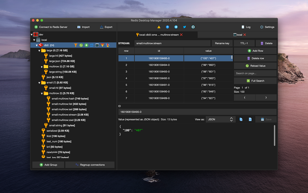Click the Delete key button
The image size is (308, 193).
coord(266,43)
